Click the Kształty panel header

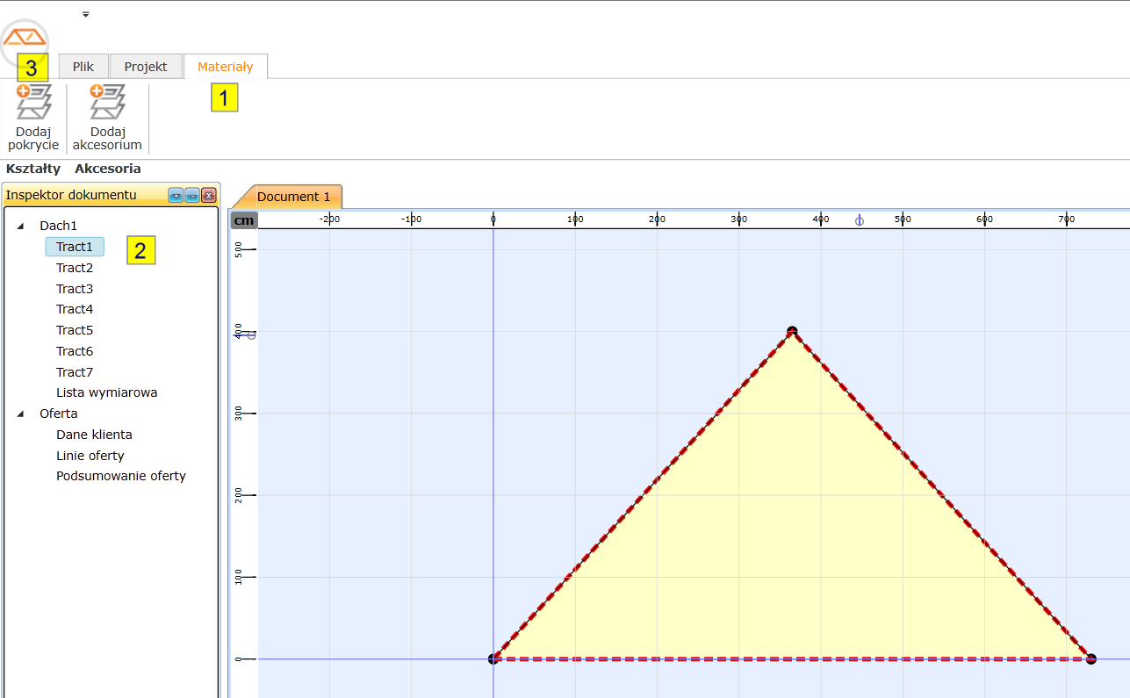pyautogui.click(x=33, y=169)
